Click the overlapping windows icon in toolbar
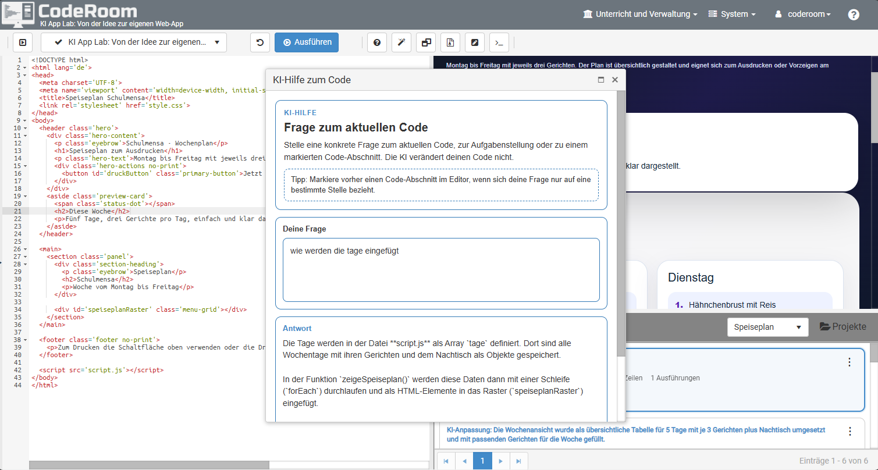The image size is (878, 470). 426,42
